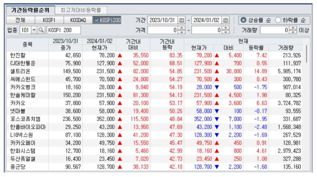Screen dimensions: 317x177
Task: Select the KOSDAQ market filter
Action: click(78, 20)
